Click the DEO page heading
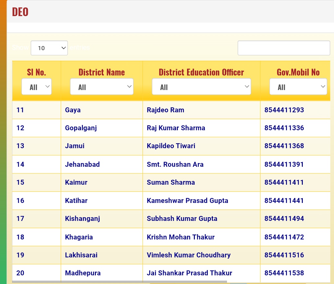The image size is (334, 284). point(20,12)
